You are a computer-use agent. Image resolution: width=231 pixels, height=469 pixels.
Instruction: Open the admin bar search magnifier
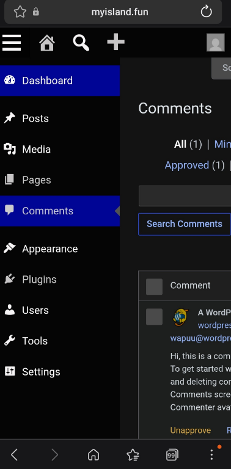point(81,43)
